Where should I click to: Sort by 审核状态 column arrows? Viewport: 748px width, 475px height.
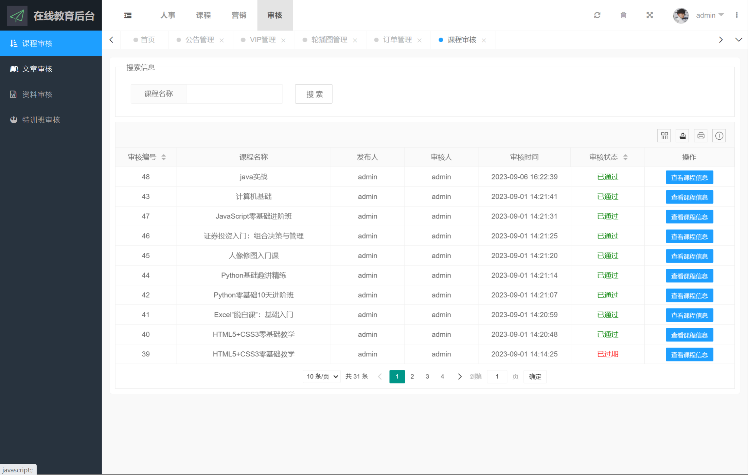coord(625,157)
